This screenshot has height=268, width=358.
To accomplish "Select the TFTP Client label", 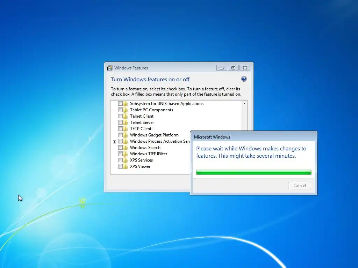I will pyautogui.click(x=141, y=129).
